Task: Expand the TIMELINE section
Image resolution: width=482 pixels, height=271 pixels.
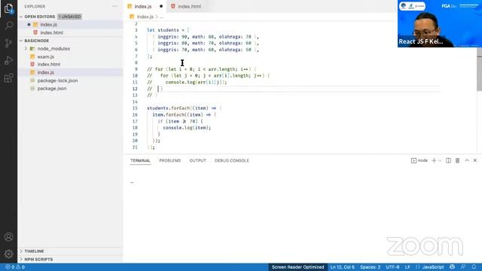Action: point(21,251)
